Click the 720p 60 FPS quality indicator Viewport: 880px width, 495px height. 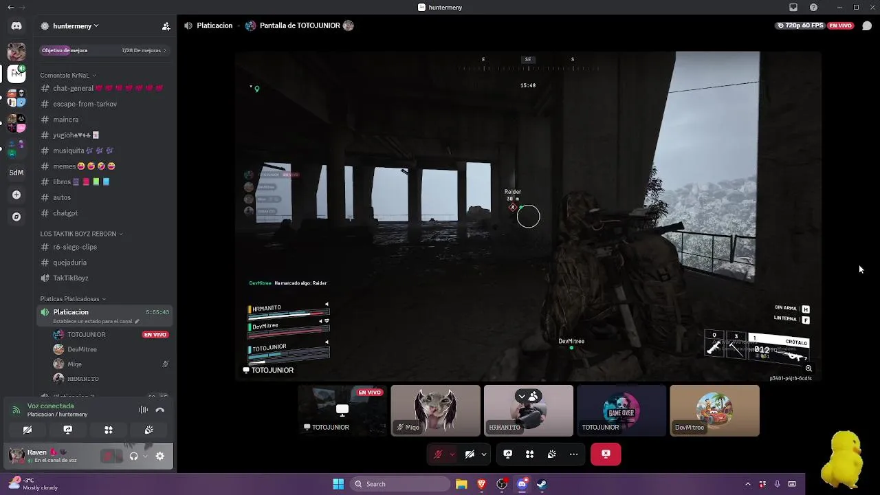[x=800, y=25]
